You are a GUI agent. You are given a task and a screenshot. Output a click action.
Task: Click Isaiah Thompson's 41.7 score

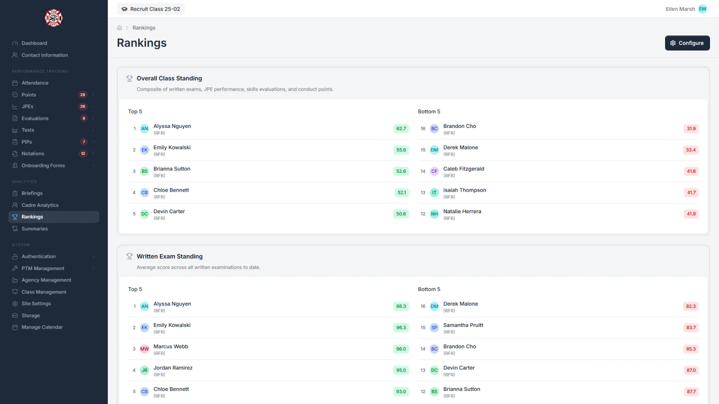[x=691, y=193]
